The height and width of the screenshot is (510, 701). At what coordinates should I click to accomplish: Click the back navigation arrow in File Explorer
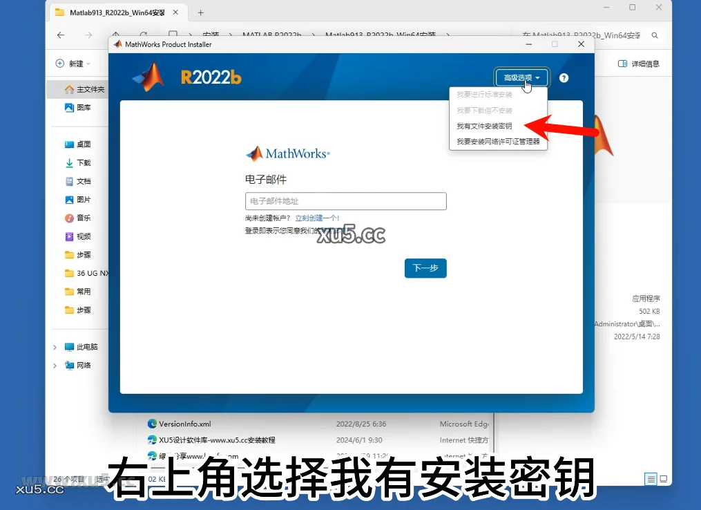point(60,35)
